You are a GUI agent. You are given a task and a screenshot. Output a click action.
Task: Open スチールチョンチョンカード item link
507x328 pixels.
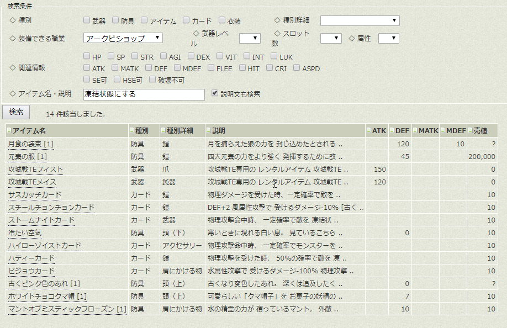[x=51, y=208]
